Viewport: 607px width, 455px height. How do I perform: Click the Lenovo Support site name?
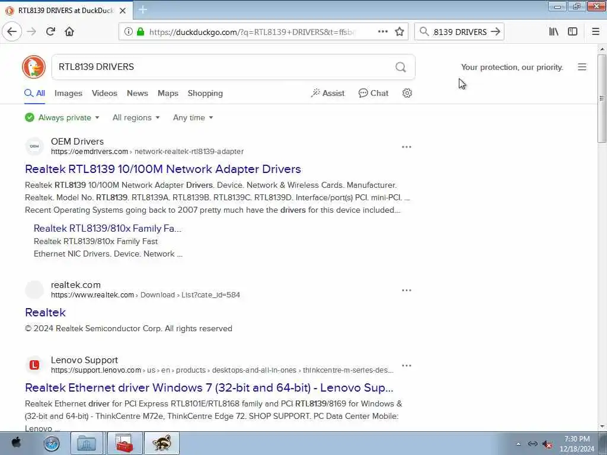coord(84,360)
